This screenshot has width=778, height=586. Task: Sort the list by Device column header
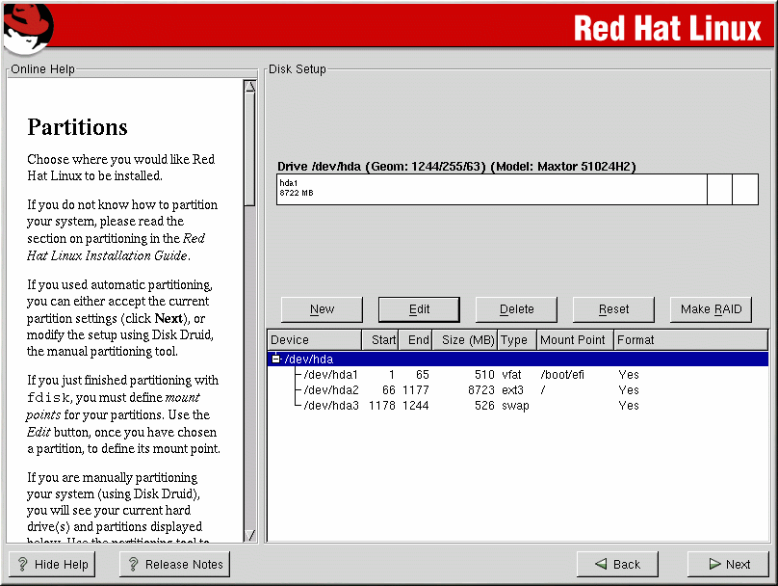[x=314, y=340]
